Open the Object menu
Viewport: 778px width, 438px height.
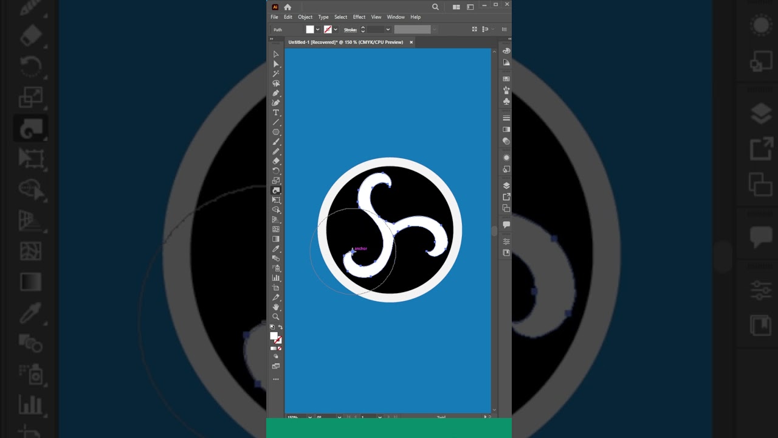[x=305, y=17]
